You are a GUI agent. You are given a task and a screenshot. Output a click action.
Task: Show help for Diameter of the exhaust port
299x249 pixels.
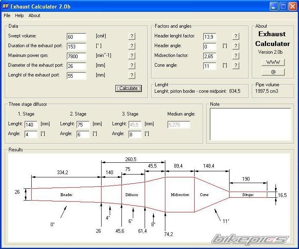(x=132, y=66)
